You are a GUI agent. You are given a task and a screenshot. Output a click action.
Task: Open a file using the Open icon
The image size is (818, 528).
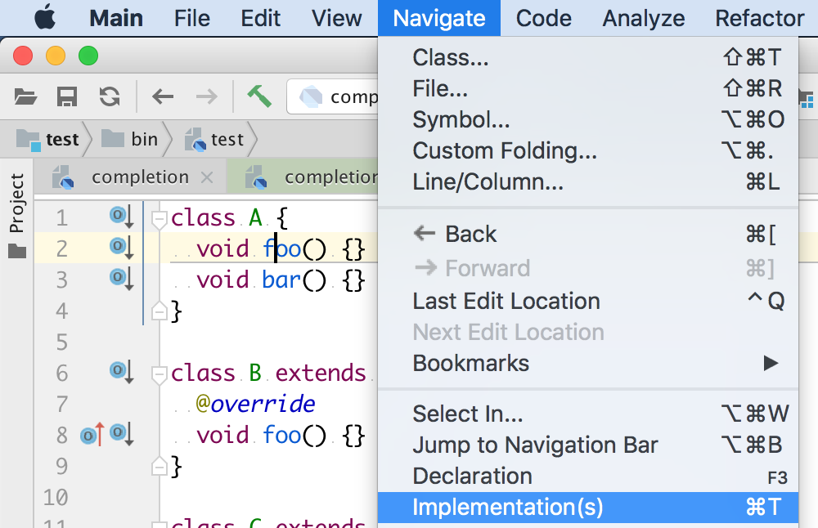(25, 96)
